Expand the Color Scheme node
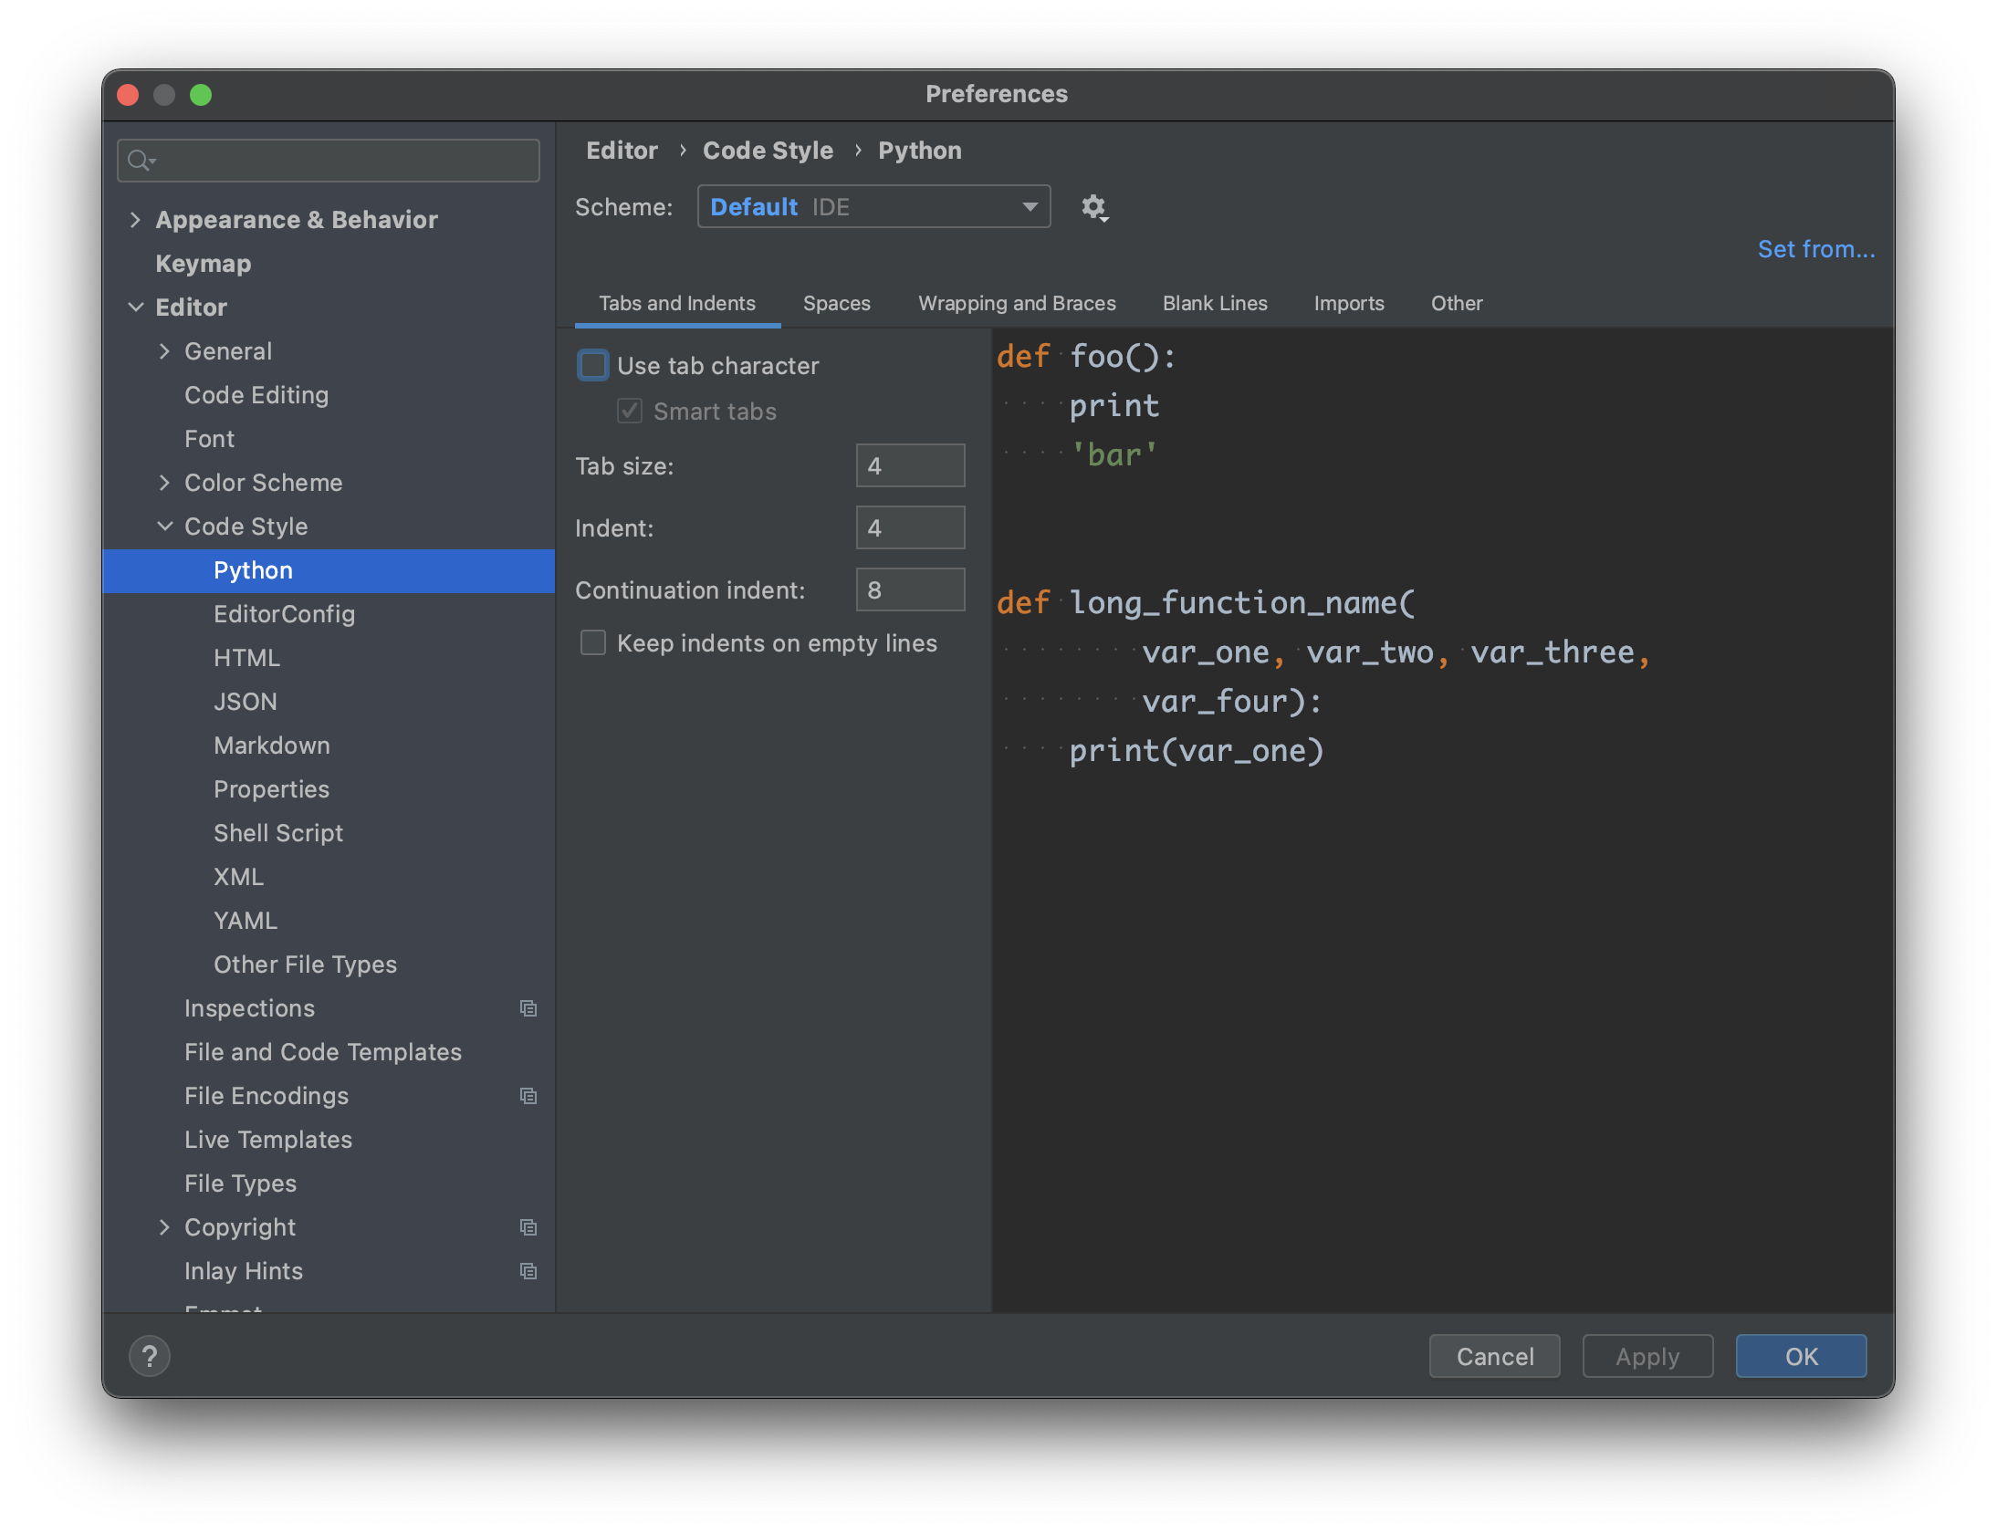Screen dimensions: 1997x1533 (165, 483)
